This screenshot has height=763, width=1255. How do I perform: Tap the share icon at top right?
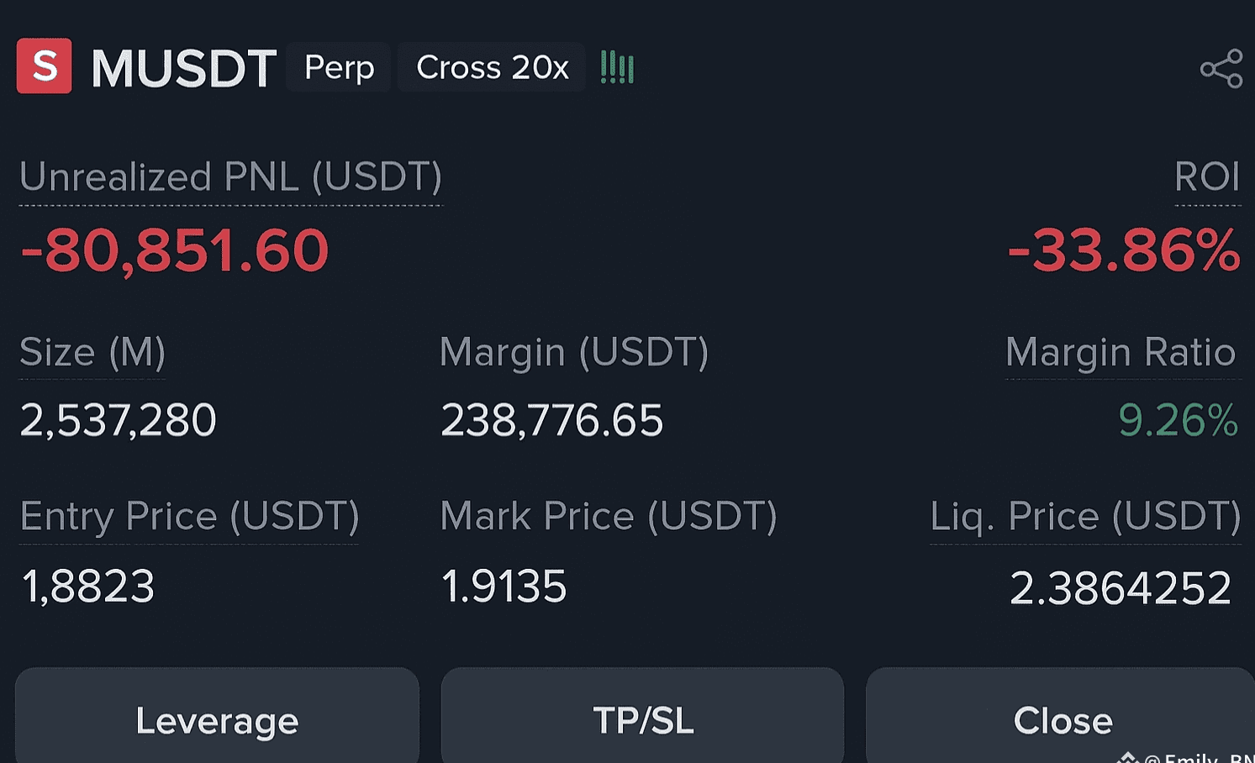click(1221, 68)
